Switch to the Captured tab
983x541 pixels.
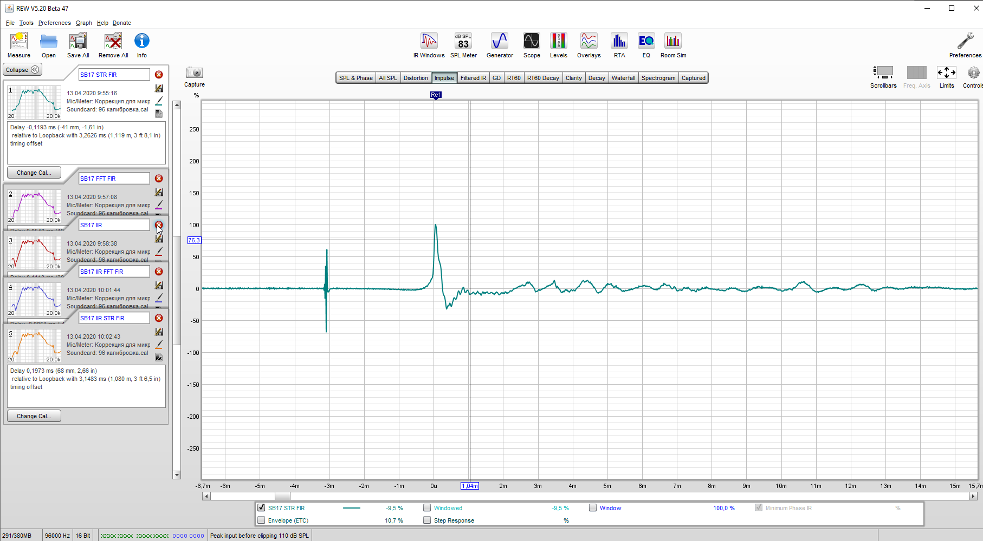pyautogui.click(x=694, y=78)
